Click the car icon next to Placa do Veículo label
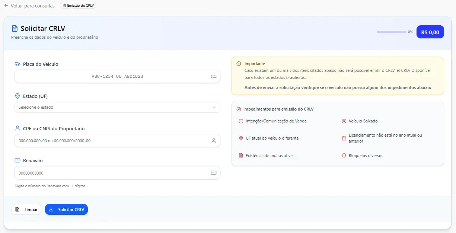The width and height of the screenshot is (456, 233). click(x=17, y=64)
